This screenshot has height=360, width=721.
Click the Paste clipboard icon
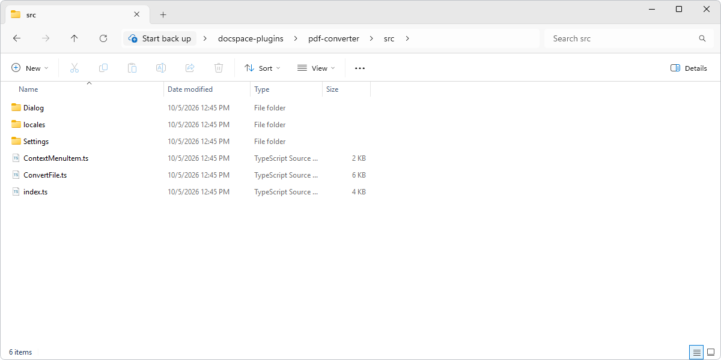point(132,68)
